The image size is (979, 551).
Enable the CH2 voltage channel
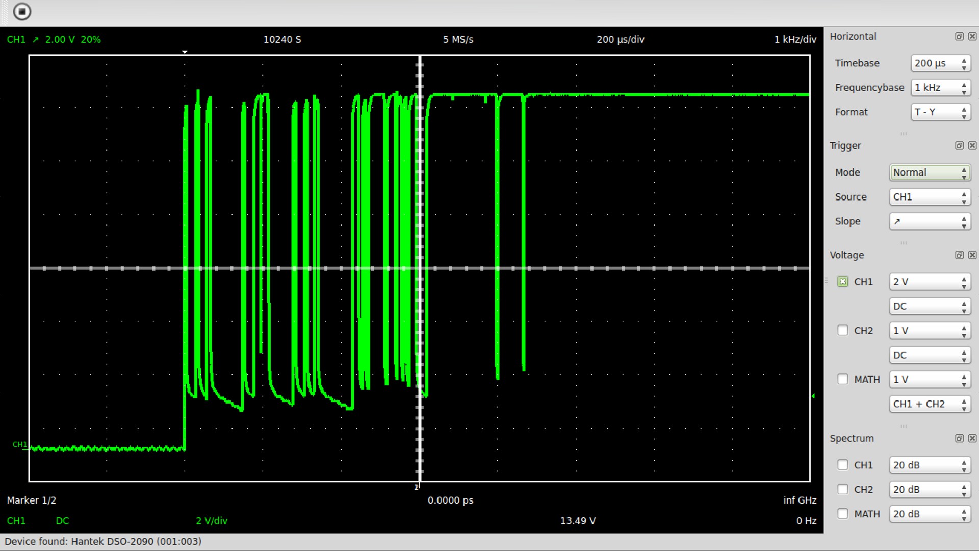coord(843,331)
